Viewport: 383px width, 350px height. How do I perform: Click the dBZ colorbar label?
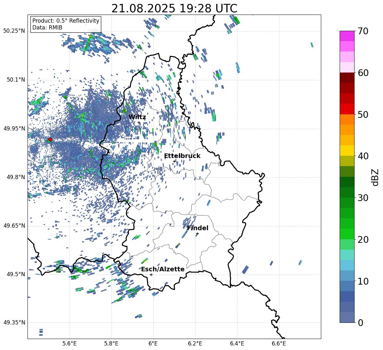376,177
